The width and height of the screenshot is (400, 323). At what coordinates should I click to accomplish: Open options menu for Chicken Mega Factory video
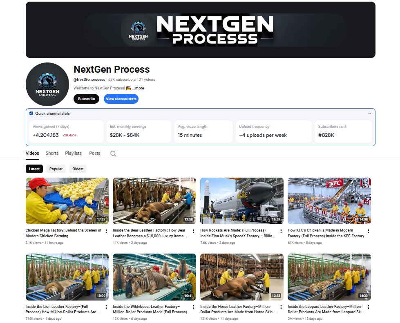point(106,231)
